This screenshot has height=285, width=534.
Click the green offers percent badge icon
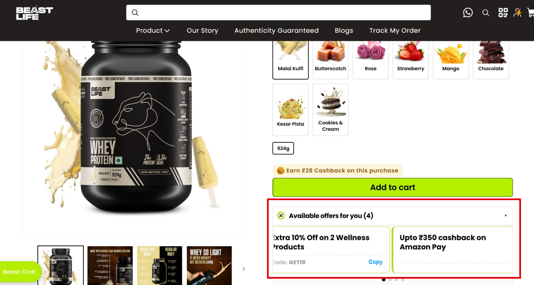[x=281, y=216]
